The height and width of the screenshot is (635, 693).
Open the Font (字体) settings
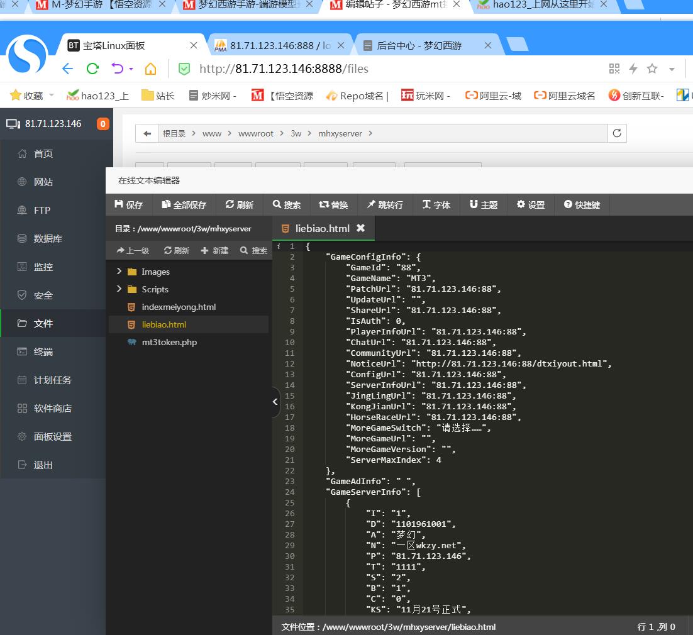click(436, 205)
